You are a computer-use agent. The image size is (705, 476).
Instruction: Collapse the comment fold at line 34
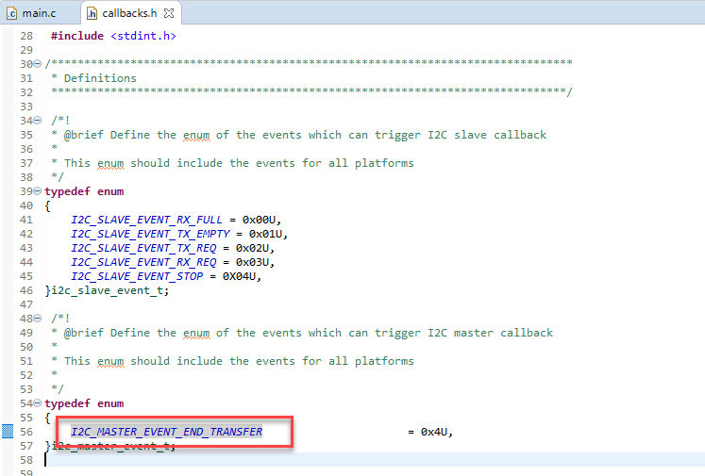38,121
